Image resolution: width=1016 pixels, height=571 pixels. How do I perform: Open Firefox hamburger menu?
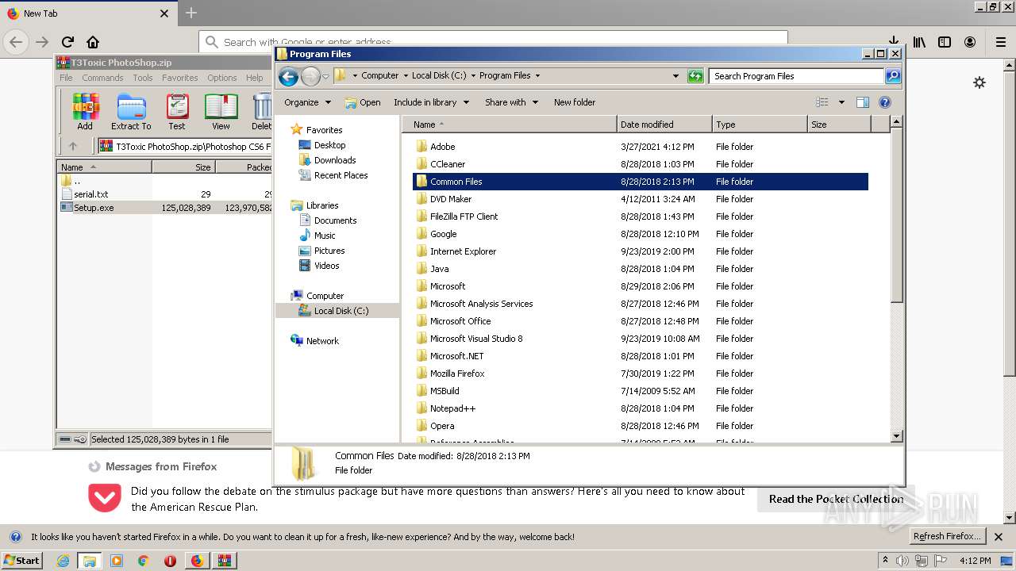[x=1001, y=42]
